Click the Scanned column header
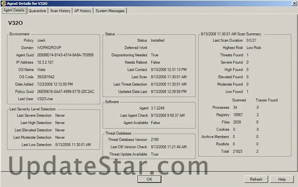 (x=239, y=100)
